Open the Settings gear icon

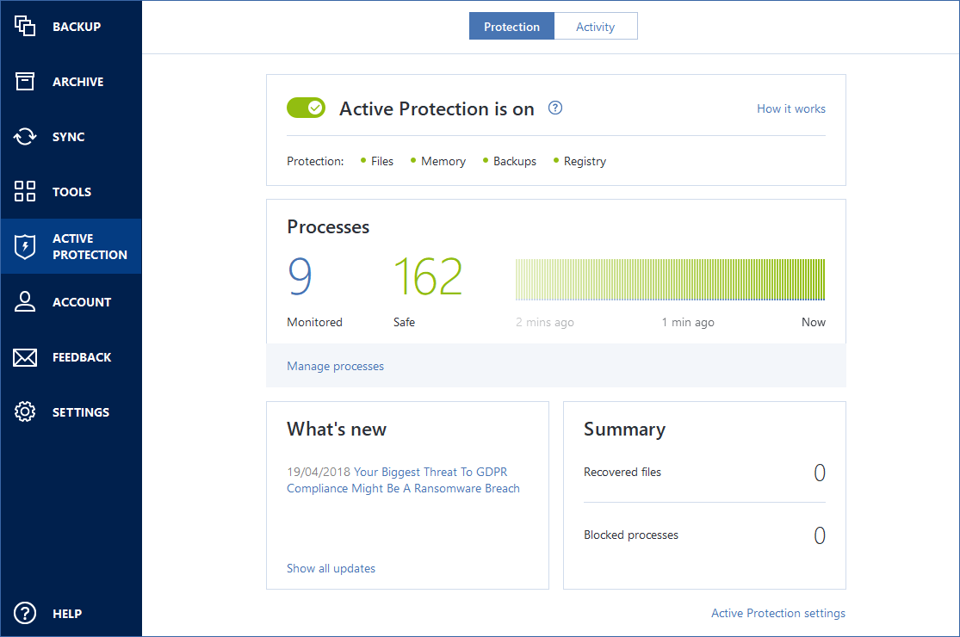(25, 412)
